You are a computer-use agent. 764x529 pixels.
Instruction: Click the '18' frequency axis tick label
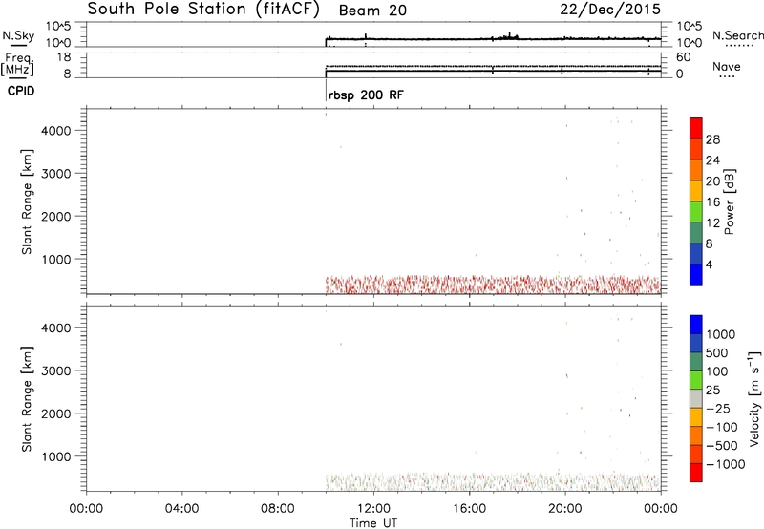click(64, 57)
